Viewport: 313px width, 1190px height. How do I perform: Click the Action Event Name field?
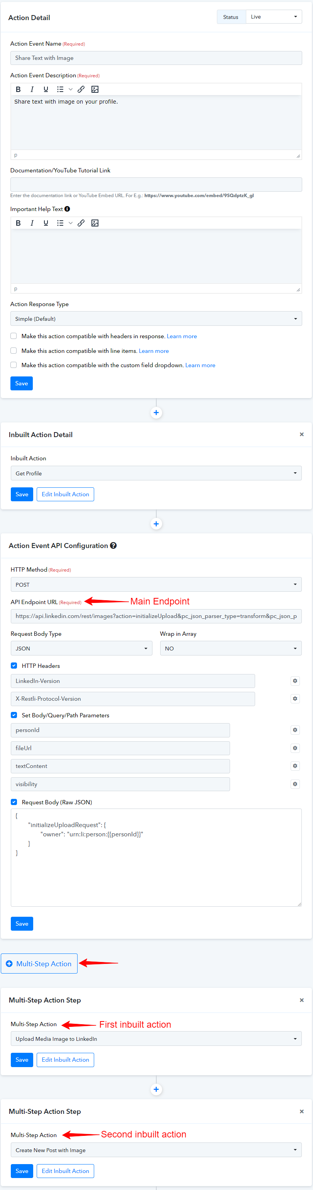pos(156,58)
